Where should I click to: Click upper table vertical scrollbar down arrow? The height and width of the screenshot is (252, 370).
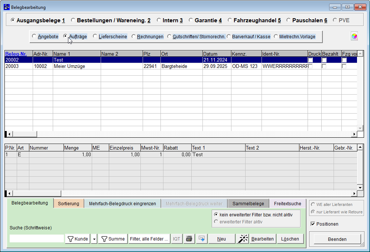coord(360,128)
